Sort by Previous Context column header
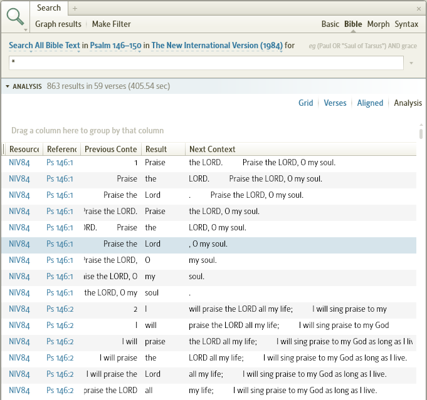Viewport: 427px width, 400px height. tap(110, 149)
